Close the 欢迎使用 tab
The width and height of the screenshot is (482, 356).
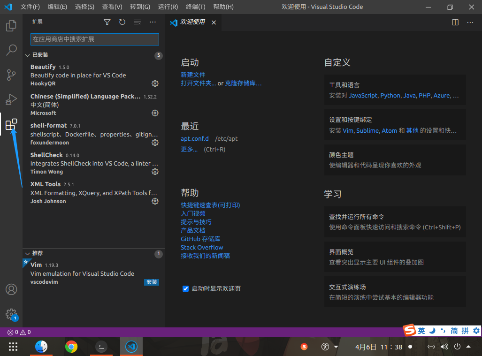[214, 23]
